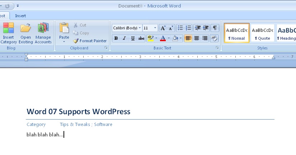
Task: Activate the Format Painter
Action: [x=90, y=41]
